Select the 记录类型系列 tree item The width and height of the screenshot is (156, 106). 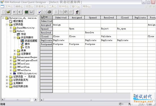tap(21, 80)
